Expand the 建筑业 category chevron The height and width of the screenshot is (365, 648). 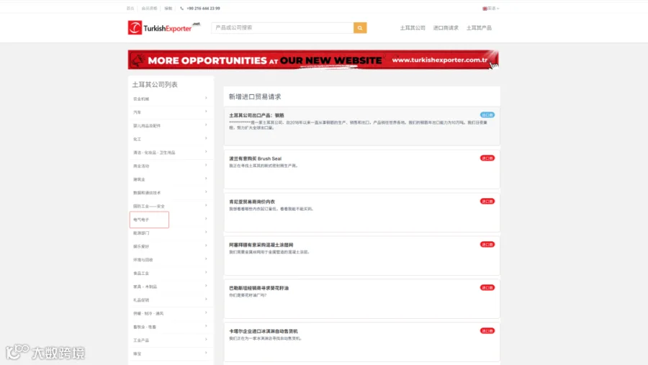tap(206, 179)
